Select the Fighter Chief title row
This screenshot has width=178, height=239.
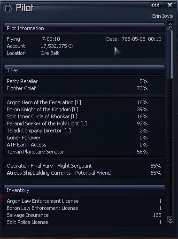[x=84, y=88]
